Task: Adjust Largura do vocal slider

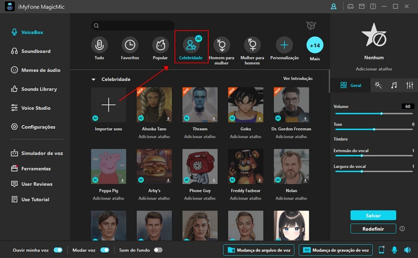Action: 374,172
